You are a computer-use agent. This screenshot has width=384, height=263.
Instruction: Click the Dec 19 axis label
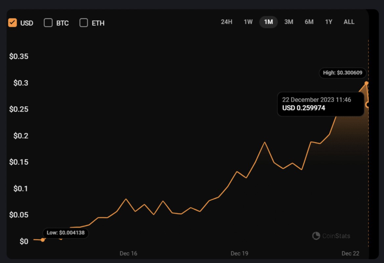[x=239, y=253]
